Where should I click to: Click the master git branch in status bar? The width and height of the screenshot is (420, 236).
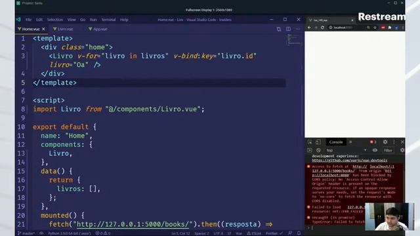click(26, 233)
